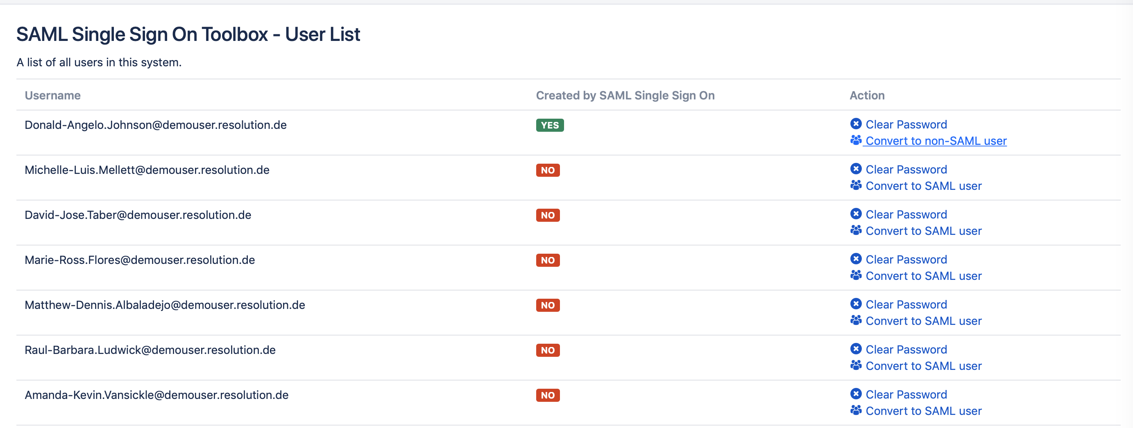This screenshot has width=1133, height=428.
Task: Clear Password for Matthew-Dennis.Albaladejo
Action: pyautogui.click(x=906, y=304)
